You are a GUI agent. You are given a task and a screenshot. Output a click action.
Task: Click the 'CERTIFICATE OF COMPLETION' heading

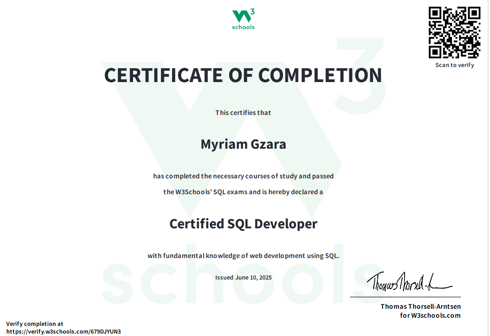click(243, 76)
